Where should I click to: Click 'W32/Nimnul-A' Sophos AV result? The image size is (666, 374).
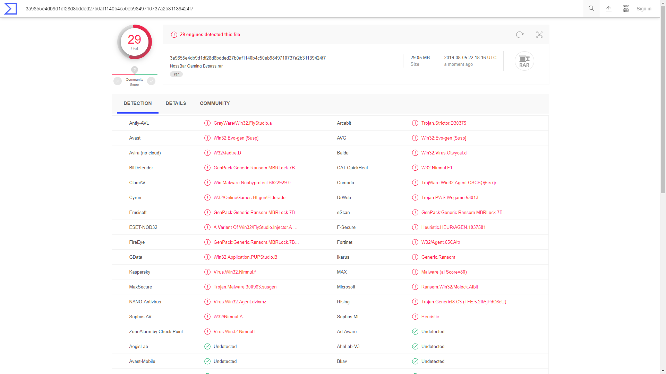228,317
